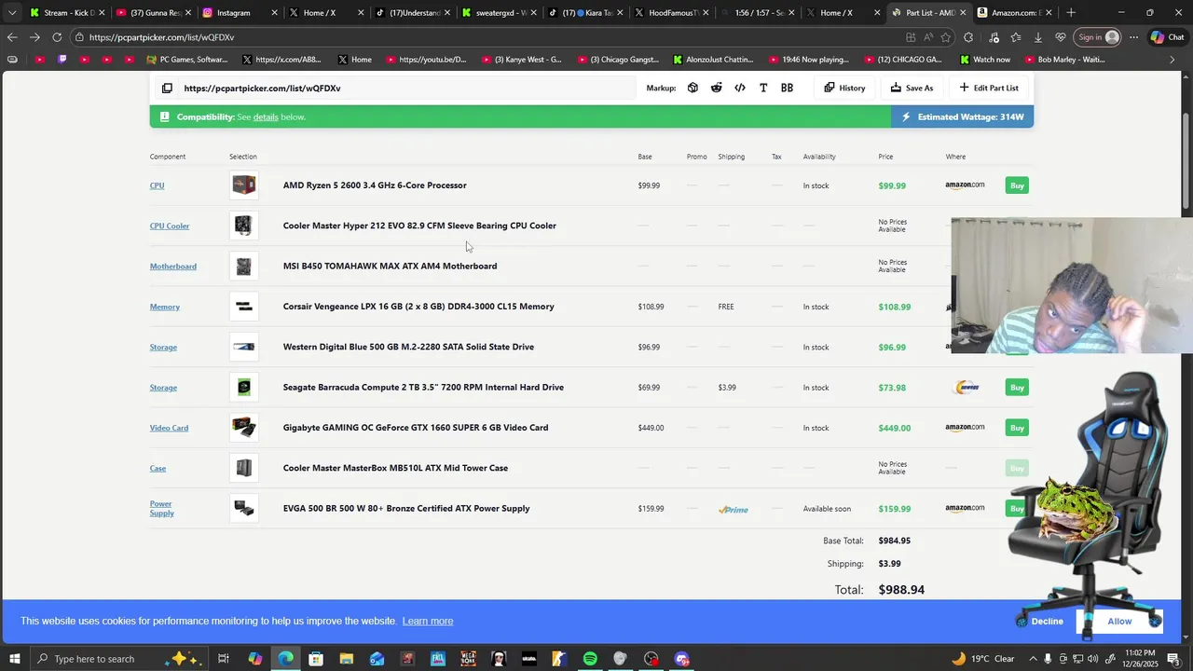Buy the Ryzen 5 2600 CPU
Viewport: 1193px width, 671px height.
click(1017, 185)
